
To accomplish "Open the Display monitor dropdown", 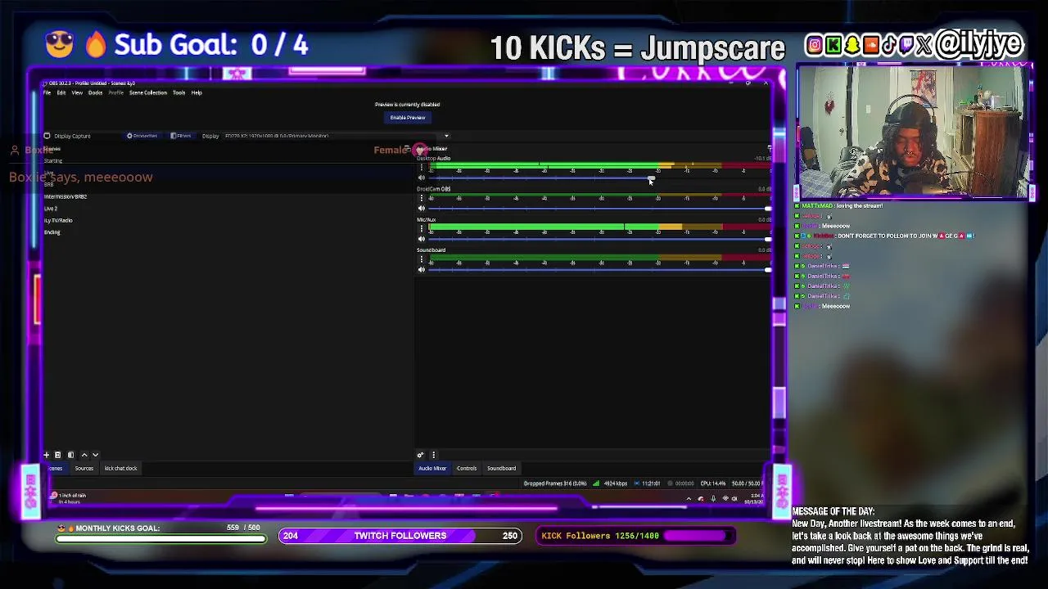I will coord(337,136).
